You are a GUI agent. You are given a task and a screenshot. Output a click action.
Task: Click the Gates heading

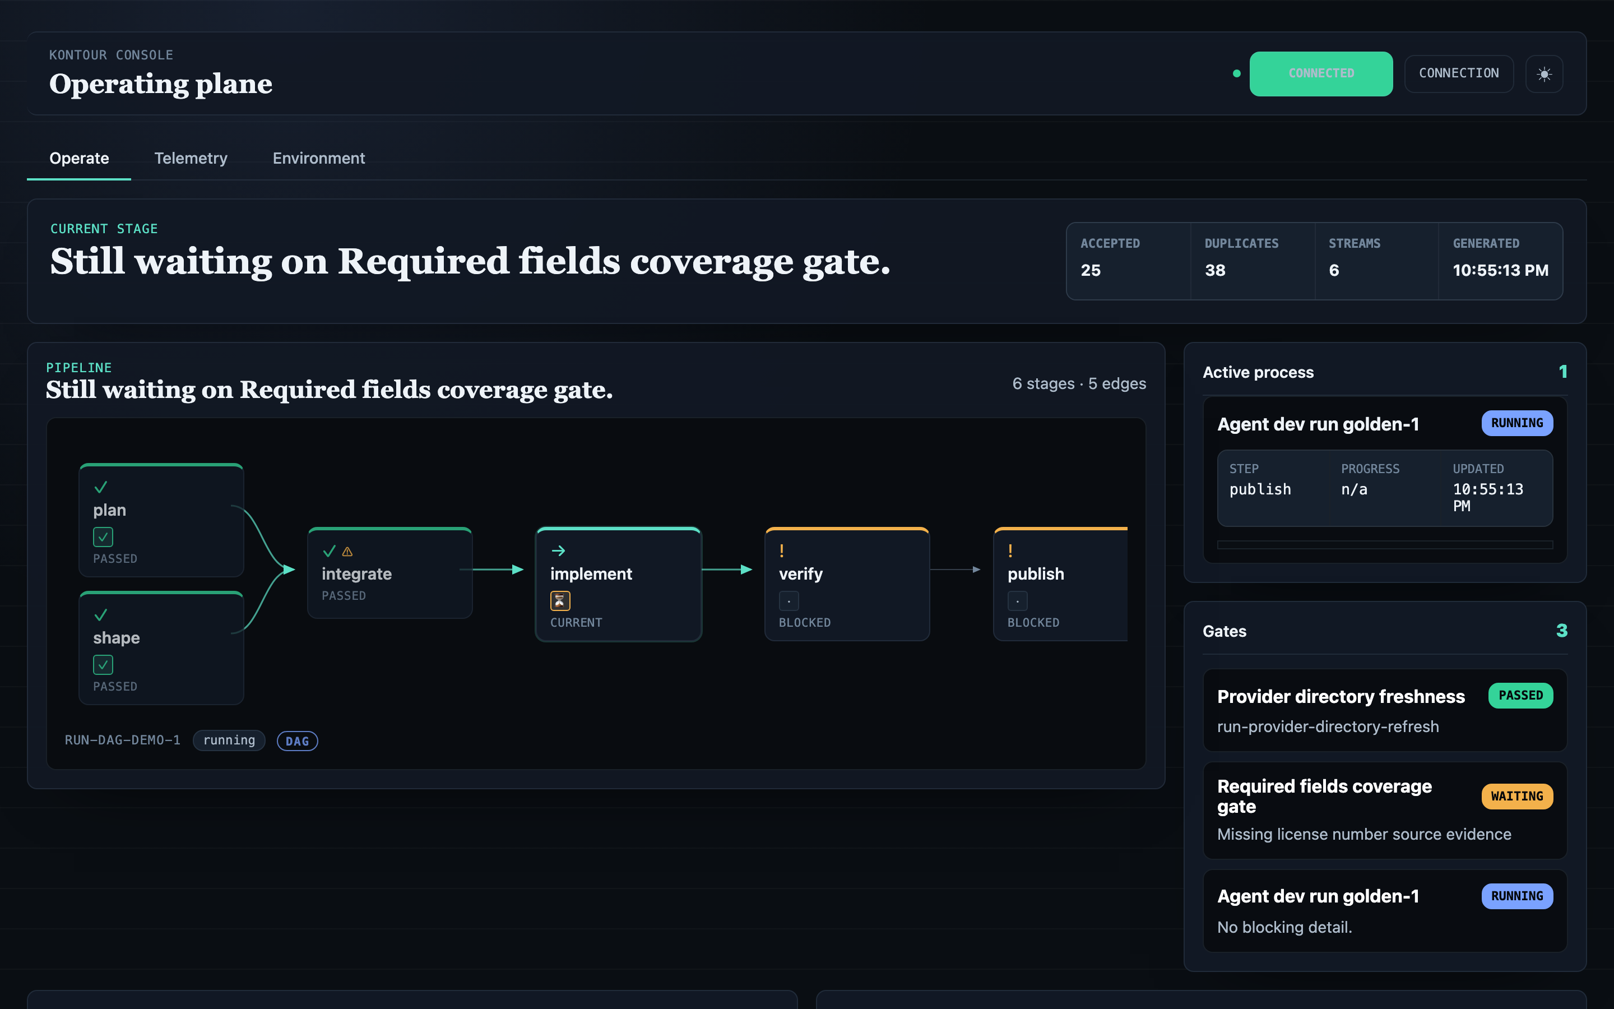(x=1225, y=631)
